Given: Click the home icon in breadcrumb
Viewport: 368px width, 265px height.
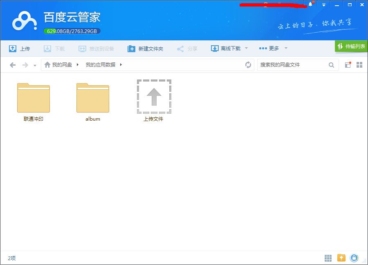Looking at the screenshot, I should [47, 64].
